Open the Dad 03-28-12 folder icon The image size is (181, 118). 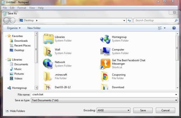48,87
